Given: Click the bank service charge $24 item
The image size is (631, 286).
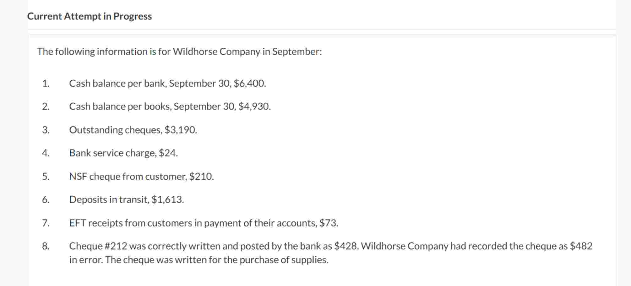Looking at the screenshot, I should pos(123,153).
